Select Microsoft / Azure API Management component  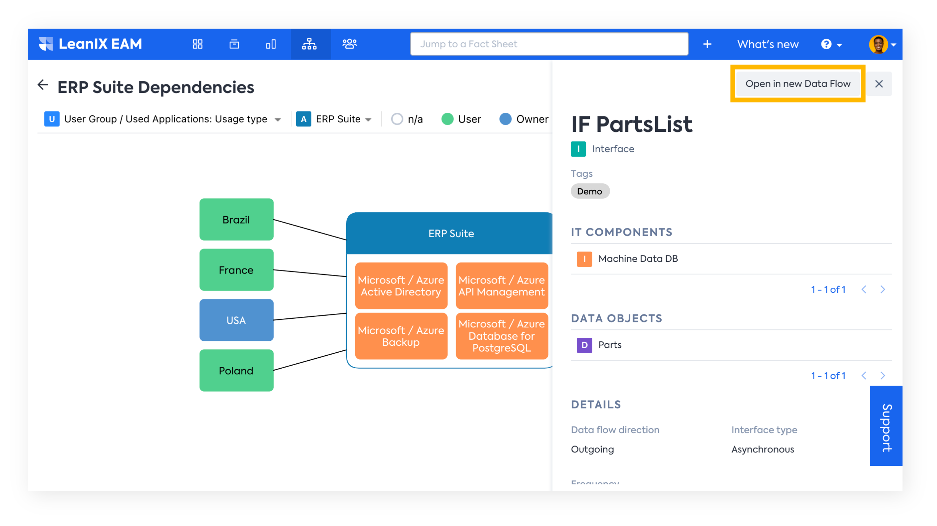[x=502, y=286]
